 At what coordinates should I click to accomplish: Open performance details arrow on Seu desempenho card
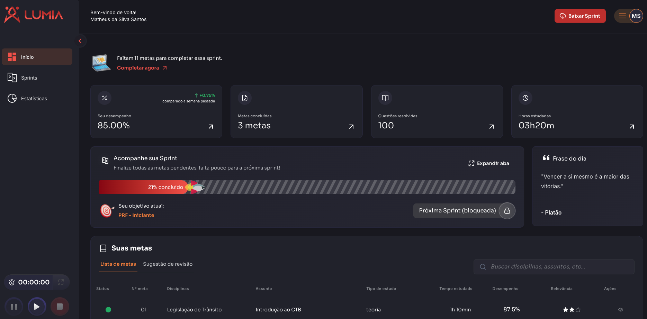pyautogui.click(x=211, y=127)
